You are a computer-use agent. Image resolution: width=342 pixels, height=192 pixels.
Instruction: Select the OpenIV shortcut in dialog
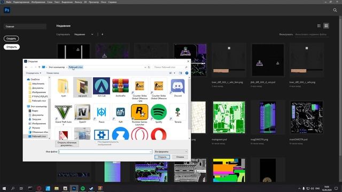click(x=82, y=114)
